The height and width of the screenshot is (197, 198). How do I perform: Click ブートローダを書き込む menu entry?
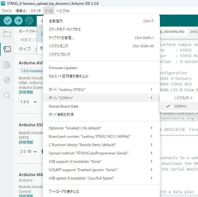64,192
